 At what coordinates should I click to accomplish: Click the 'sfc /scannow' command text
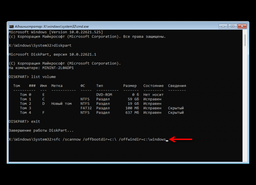(x=67, y=139)
